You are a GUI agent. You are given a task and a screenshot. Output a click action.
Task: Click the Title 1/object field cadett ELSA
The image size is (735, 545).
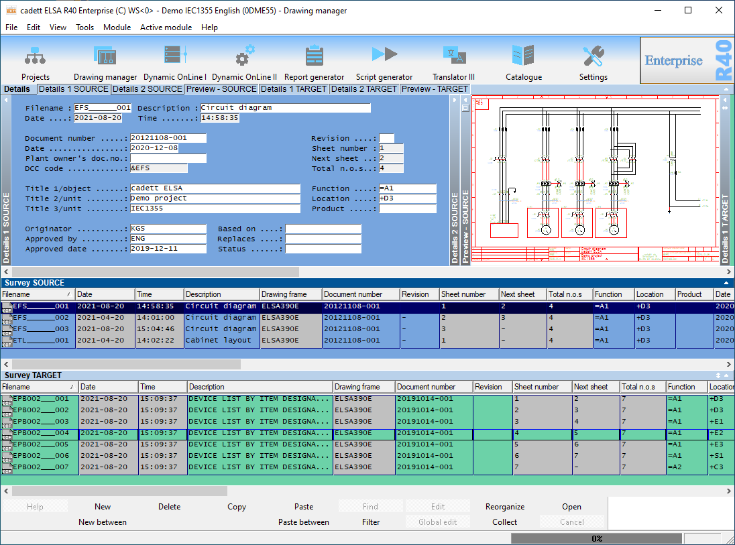pyautogui.click(x=215, y=188)
